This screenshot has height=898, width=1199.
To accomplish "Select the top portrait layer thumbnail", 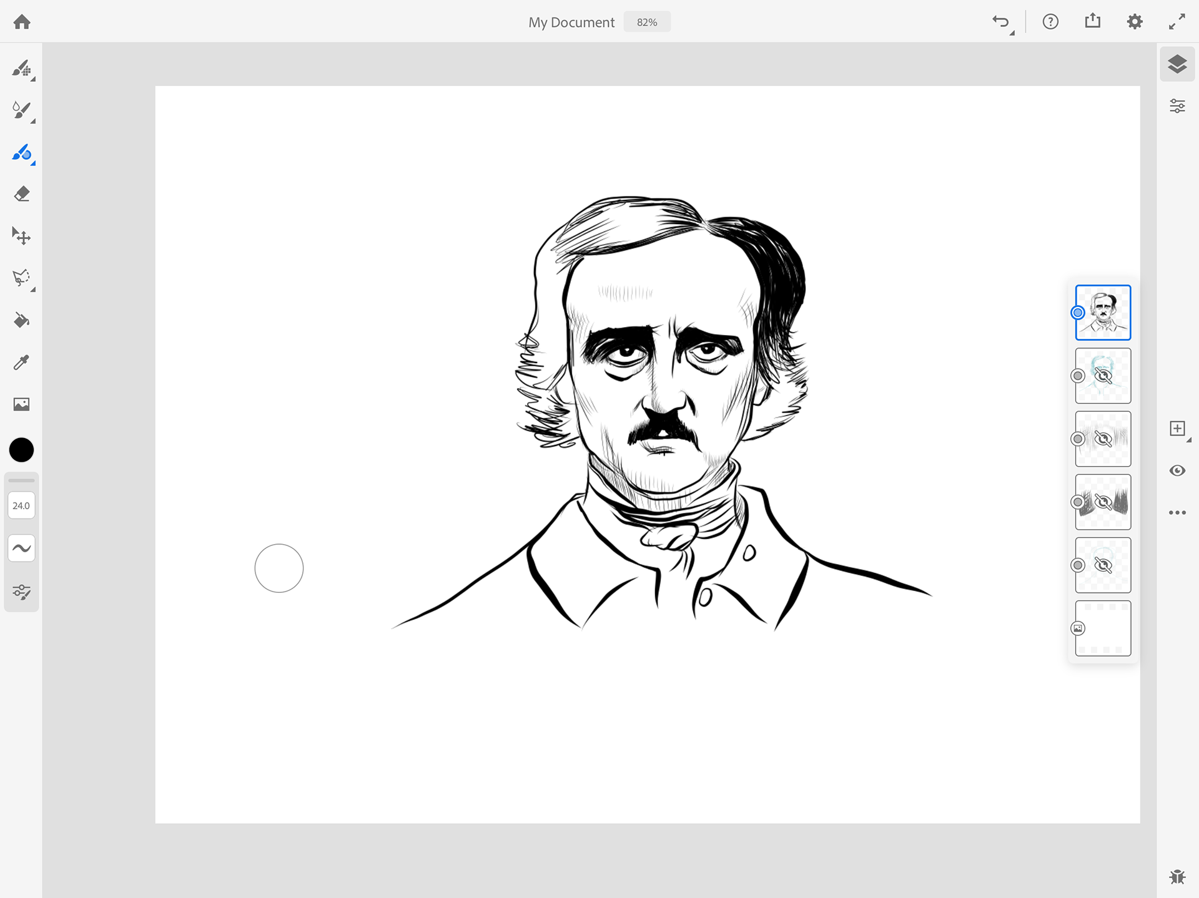I will coord(1103,312).
